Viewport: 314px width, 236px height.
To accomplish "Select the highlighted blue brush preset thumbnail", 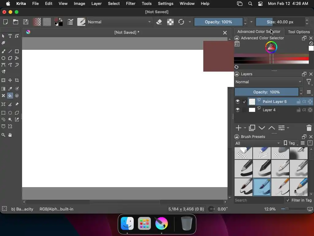I will click(262, 187).
